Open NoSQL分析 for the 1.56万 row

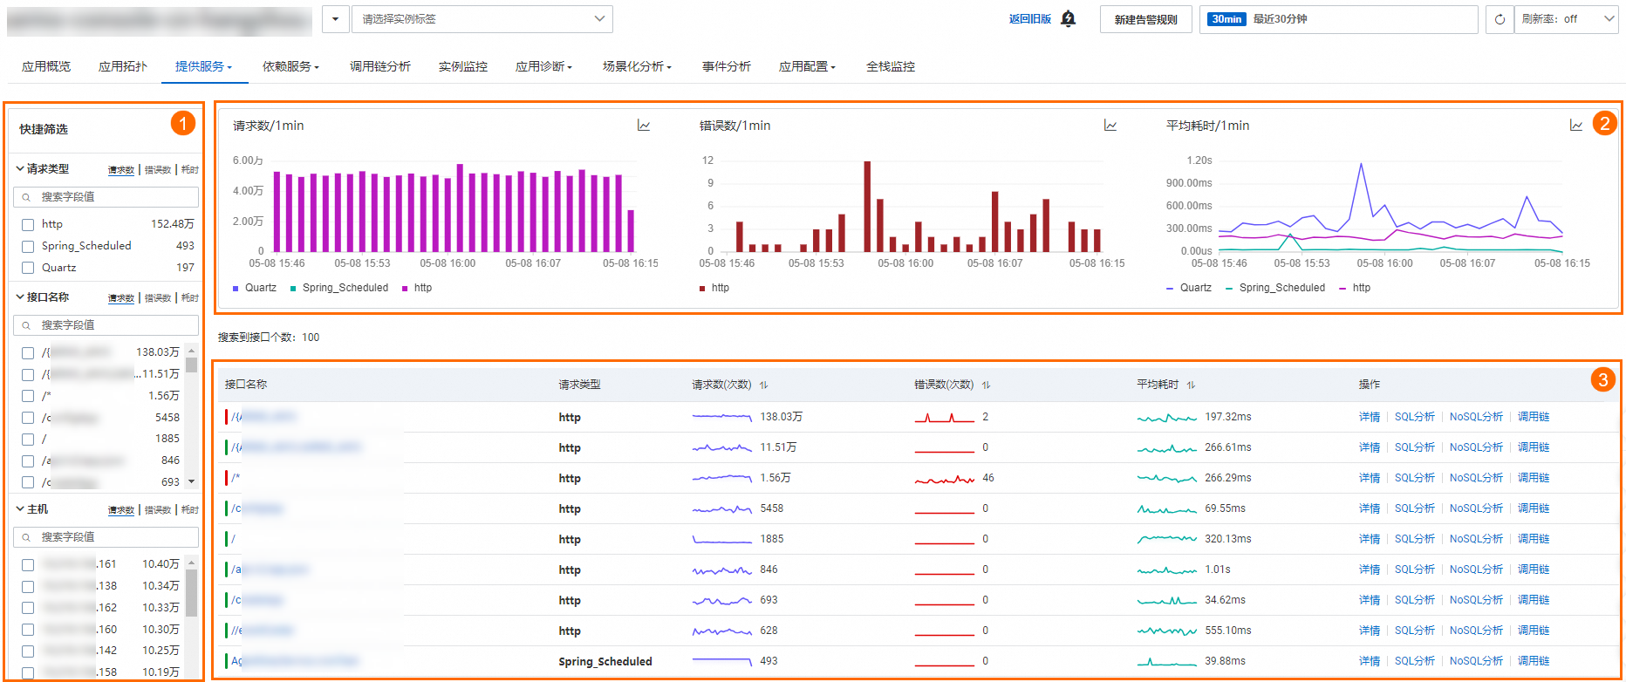[1476, 478]
